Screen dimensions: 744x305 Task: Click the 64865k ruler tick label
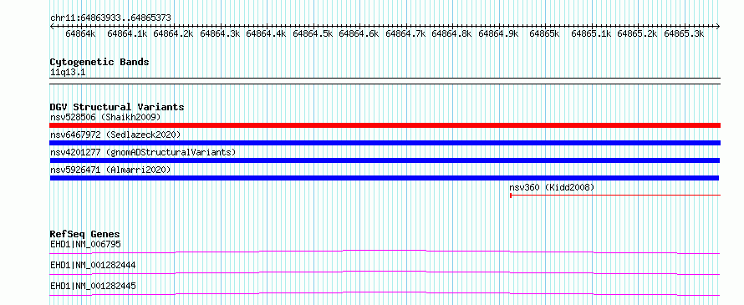tap(545, 33)
